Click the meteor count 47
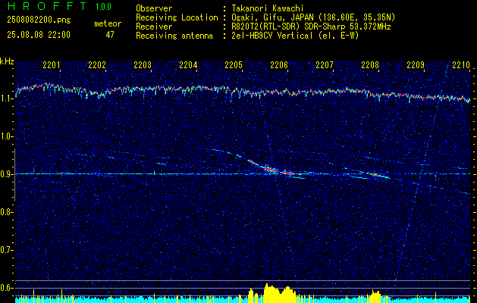Viewport: 477px width, 303px height. (110, 35)
